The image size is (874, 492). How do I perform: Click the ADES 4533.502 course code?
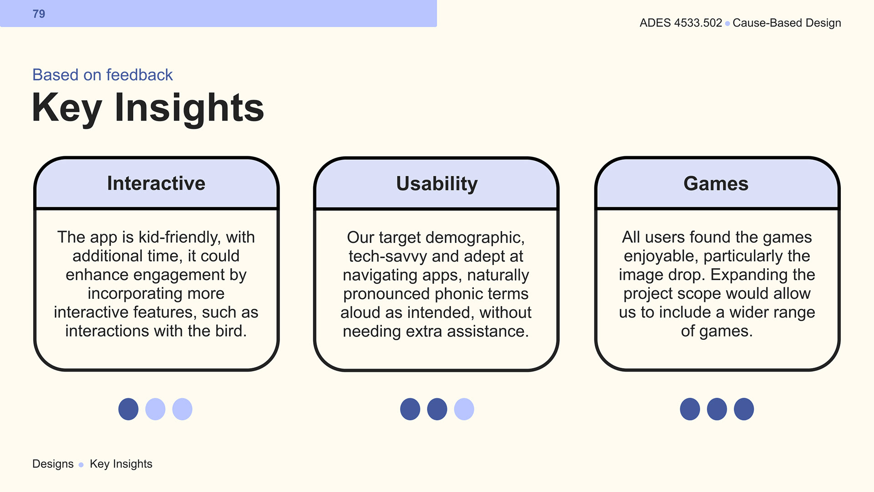point(681,23)
